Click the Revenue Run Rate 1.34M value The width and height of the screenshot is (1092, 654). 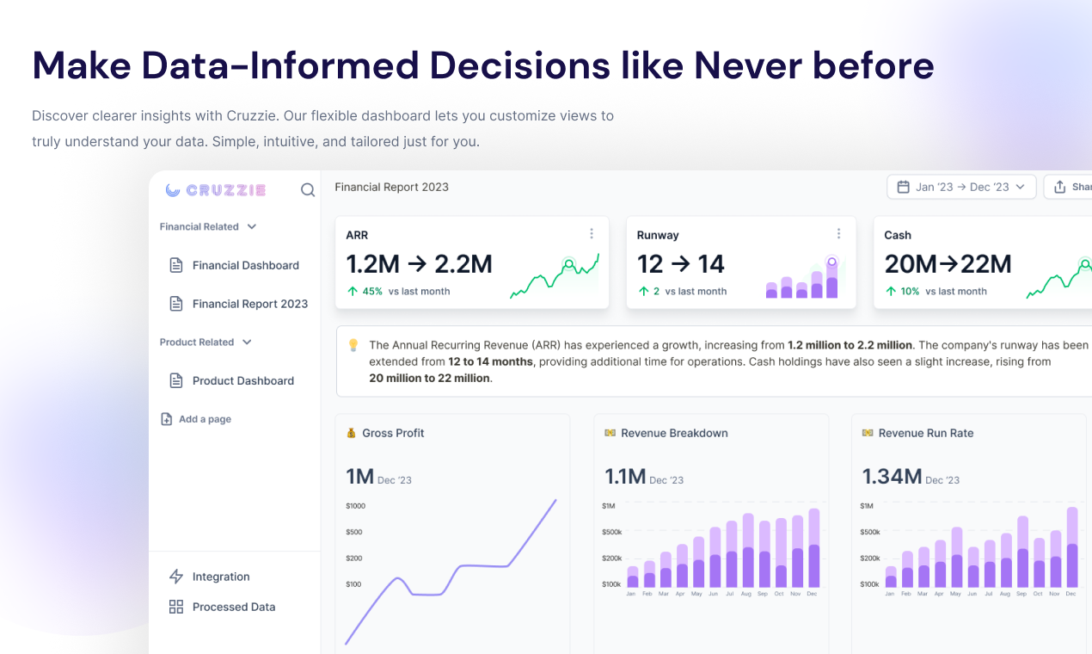[892, 477]
